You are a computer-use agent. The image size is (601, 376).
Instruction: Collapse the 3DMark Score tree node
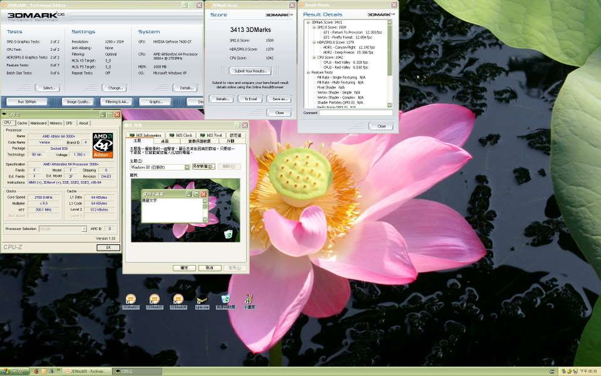(x=308, y=23)
